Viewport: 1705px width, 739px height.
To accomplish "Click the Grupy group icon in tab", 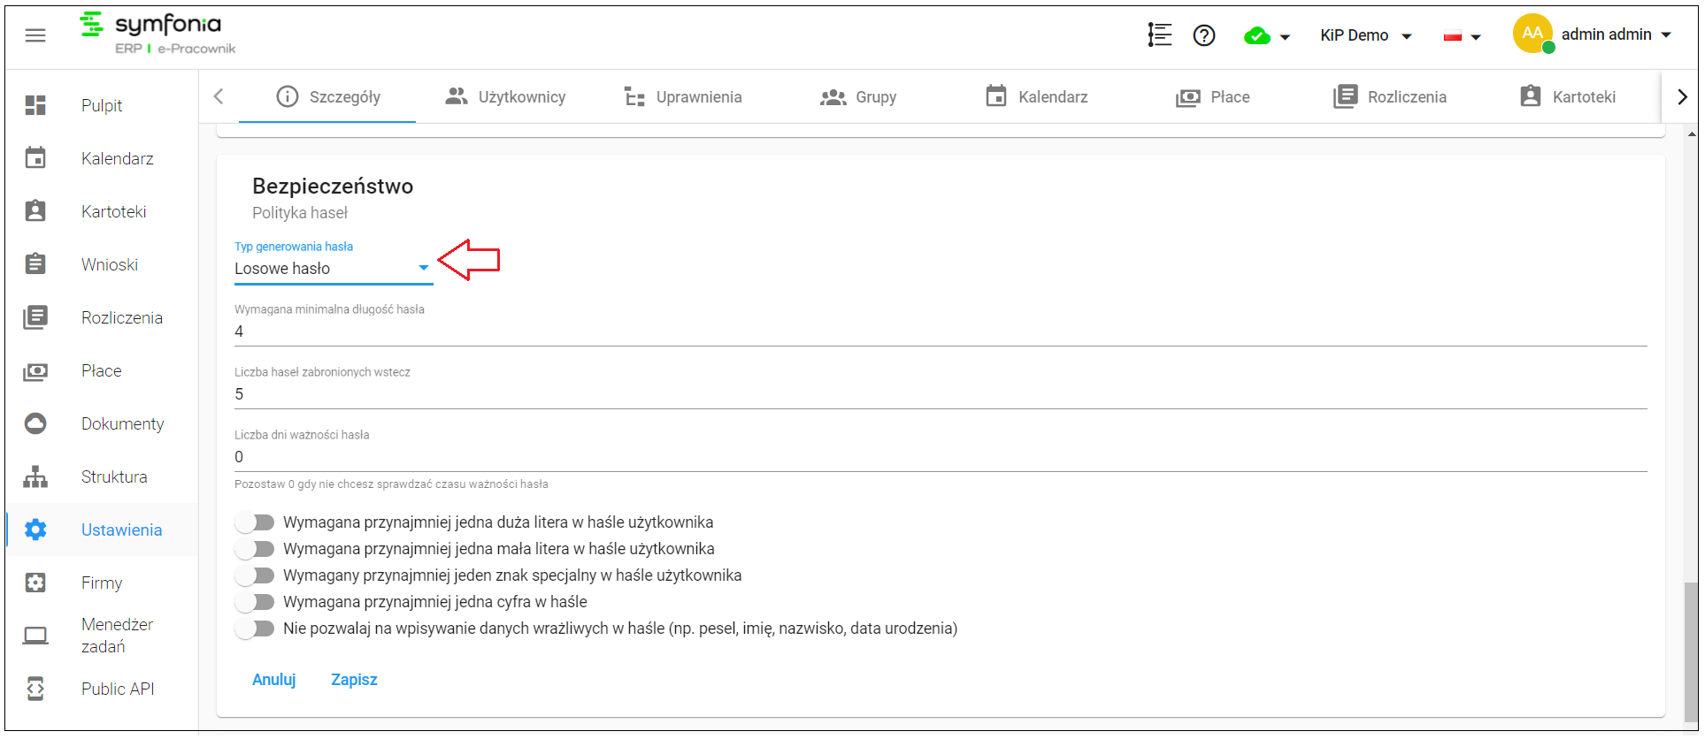I will pyautogui.click(x=833, y=97).
